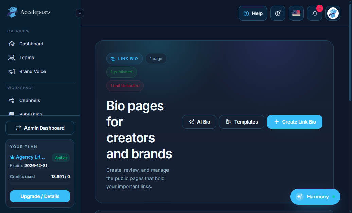Click the Limit Unlimited badge
Viewport: 352px width, 213px height.
[x=125, y=86]
